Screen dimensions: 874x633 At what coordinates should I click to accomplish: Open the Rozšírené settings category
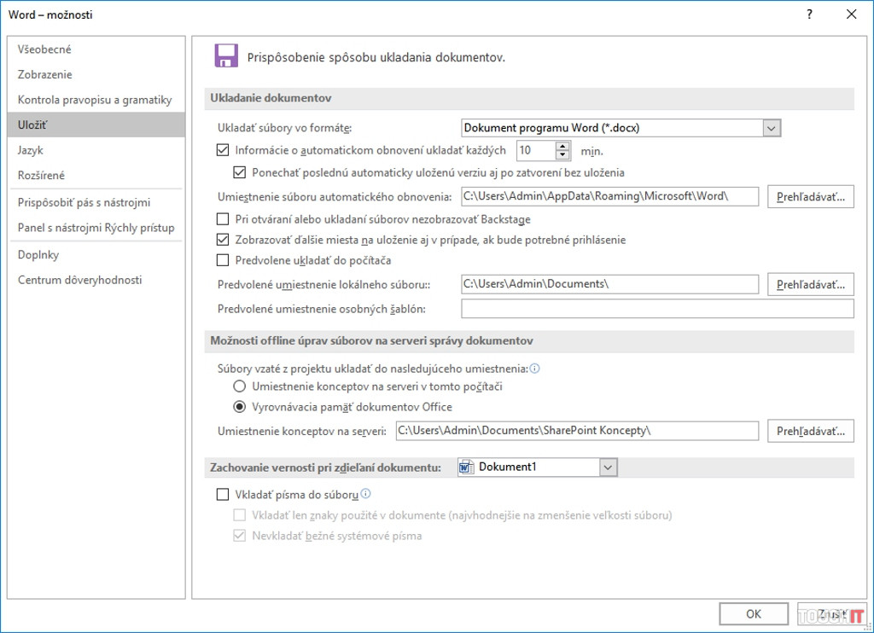coord(41,175)
